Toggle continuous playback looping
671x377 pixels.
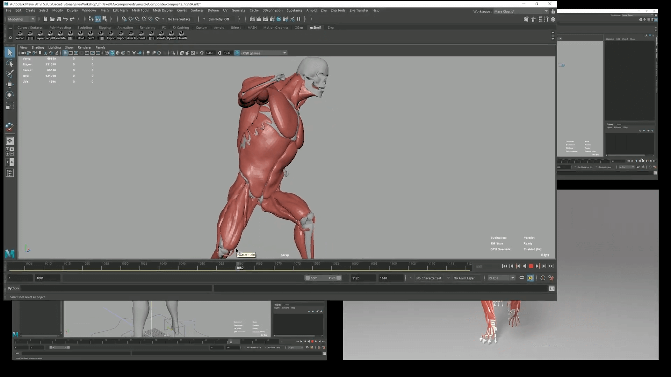pyautogui.click(x=522, y=278)
